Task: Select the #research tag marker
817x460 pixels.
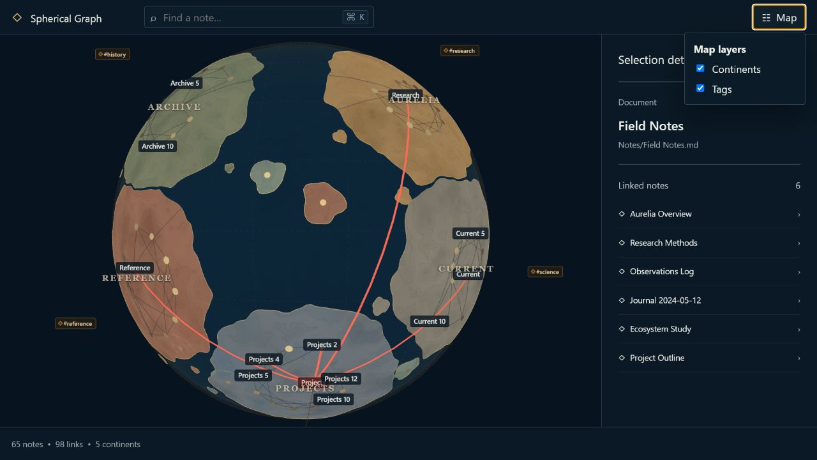Action: (x=460, y=50)
